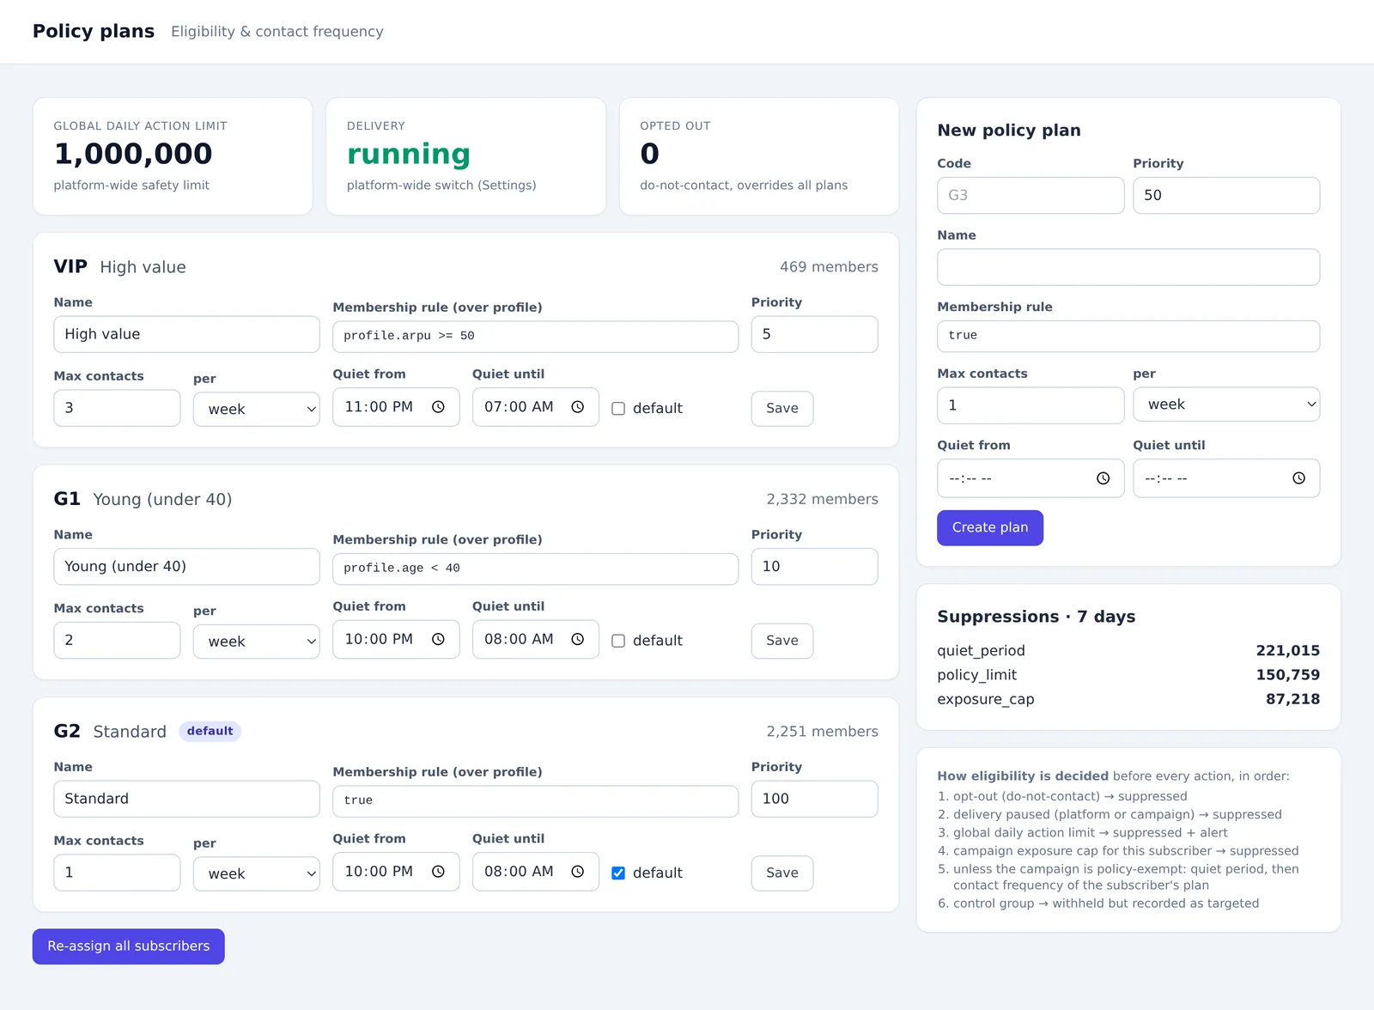1374x1010 pixels.
Task: Click the 'running' delivery status
Action: [x=409, y=155]
